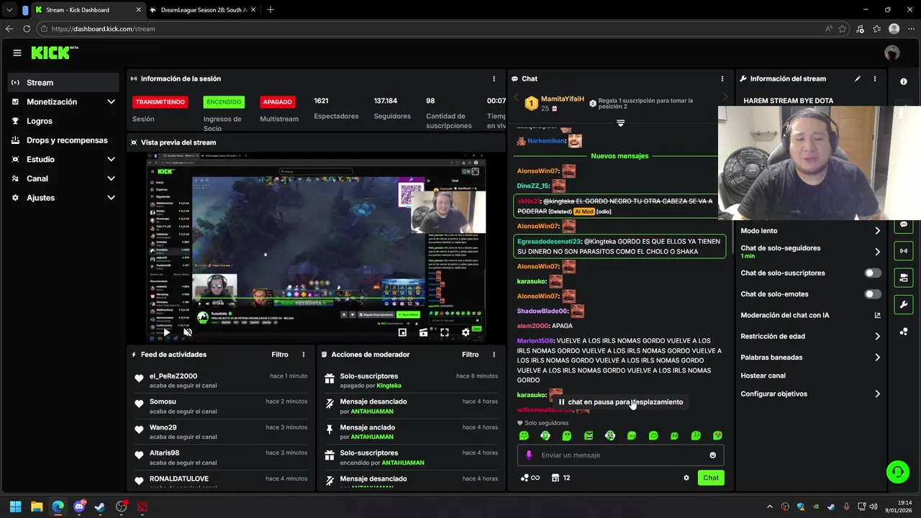Send message with green Chat button
Image resolution: width=921 pixels, height=518 pixels.
point(711,478)
